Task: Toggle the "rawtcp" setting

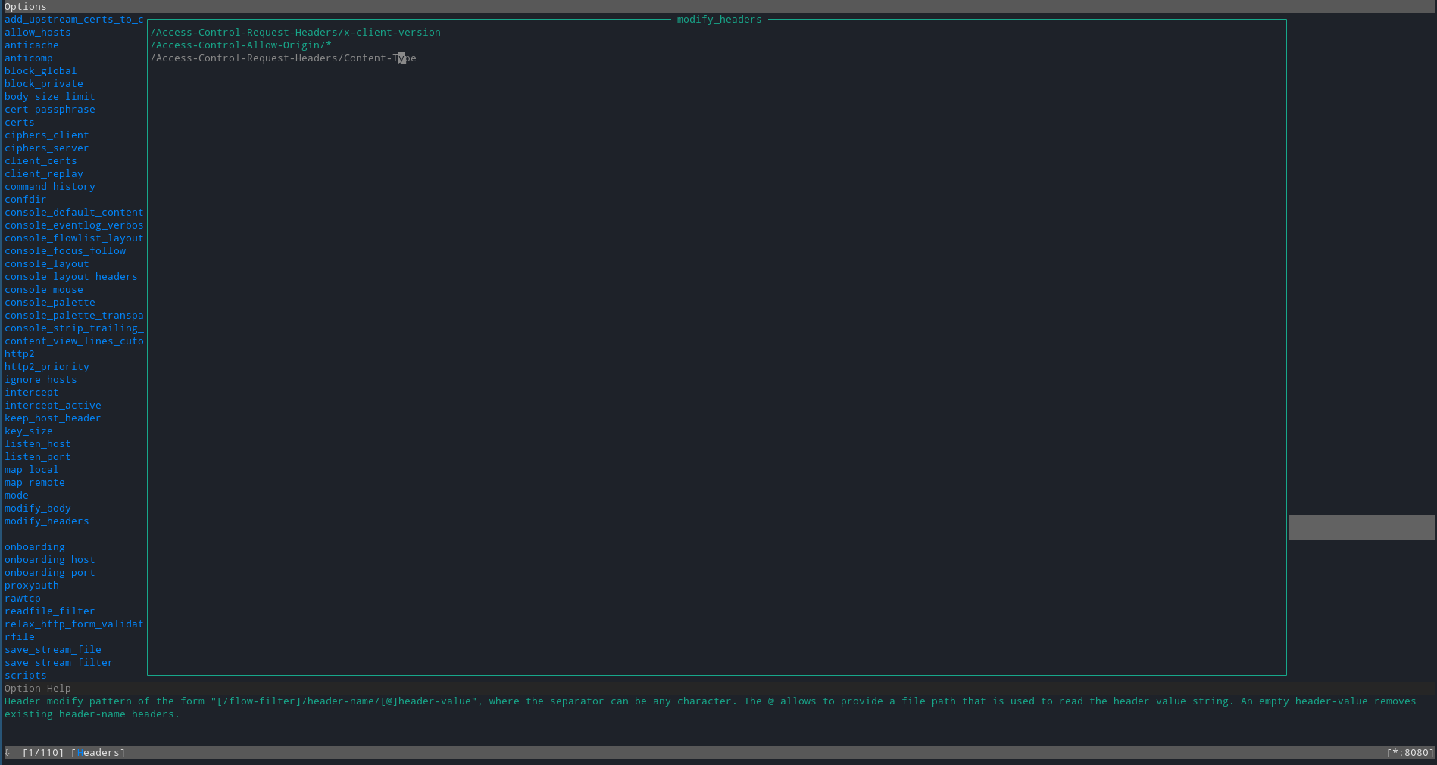Action: click(x=23, y=598)
